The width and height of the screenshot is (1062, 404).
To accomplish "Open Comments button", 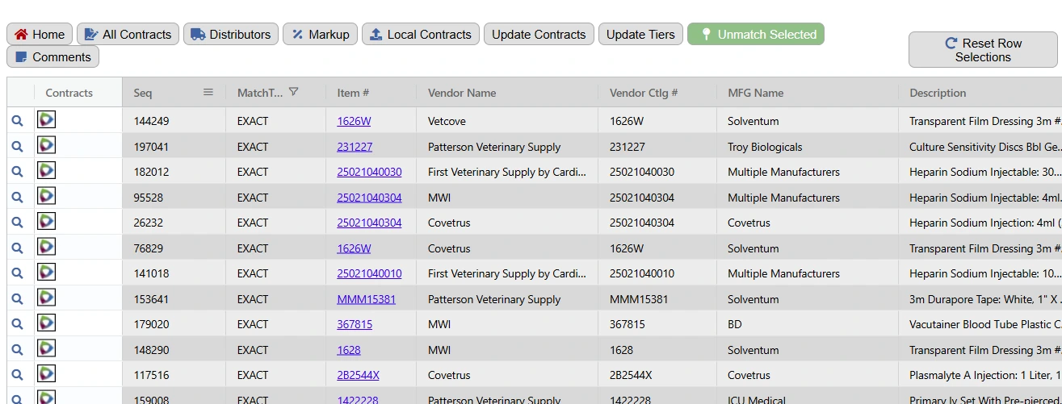I will tap(53, 56).
